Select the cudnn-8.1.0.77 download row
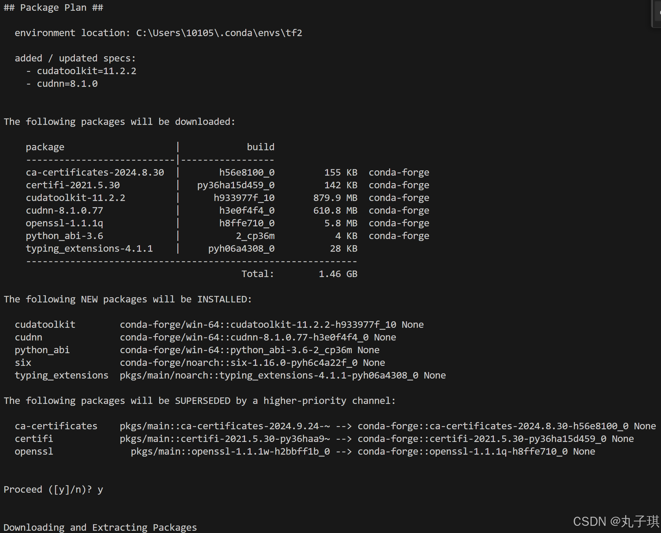Viewport: 661px width, 533px height. pyautogui.click(x=64, y=210)
